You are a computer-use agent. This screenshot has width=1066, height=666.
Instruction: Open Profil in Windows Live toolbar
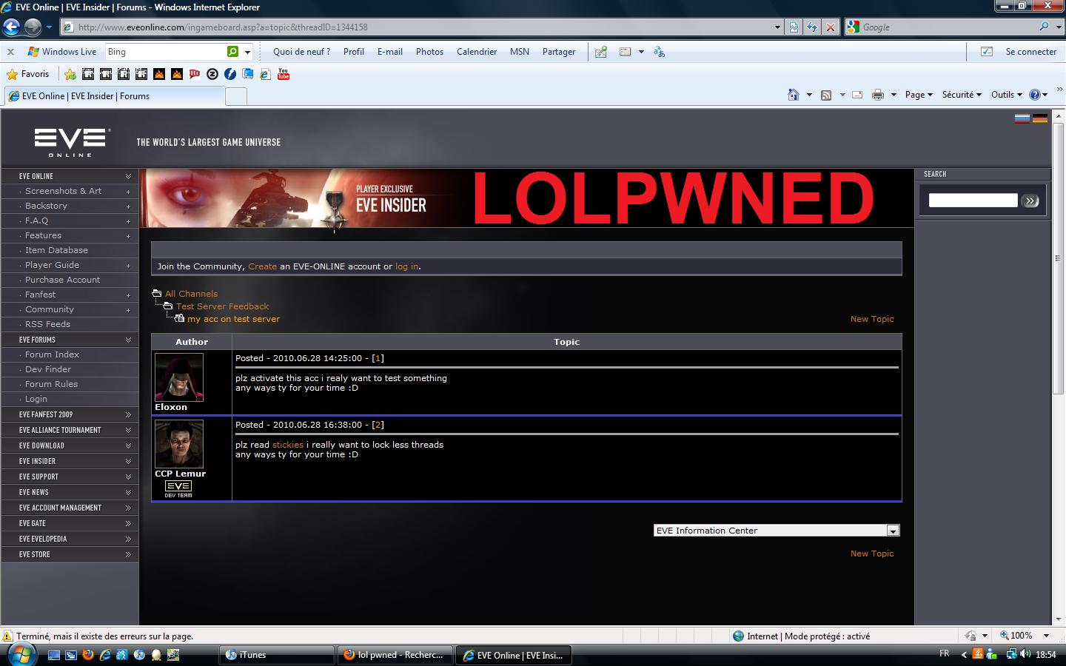[354, 52]
